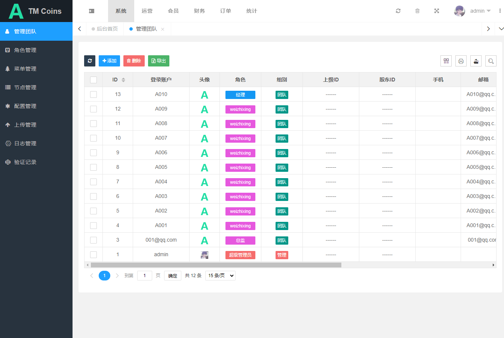Open the 15 条/页 page size dropdown
The height and width of the screenshot is (338, 504).
[x=220, y=276]
